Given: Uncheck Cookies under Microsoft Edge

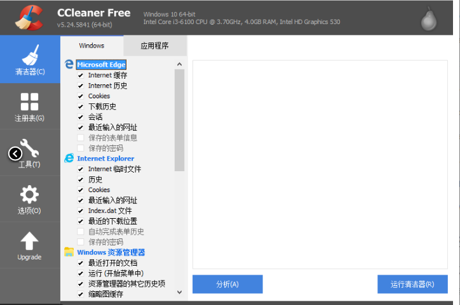Looking at the screenshot, I should [x=81, y=96].
